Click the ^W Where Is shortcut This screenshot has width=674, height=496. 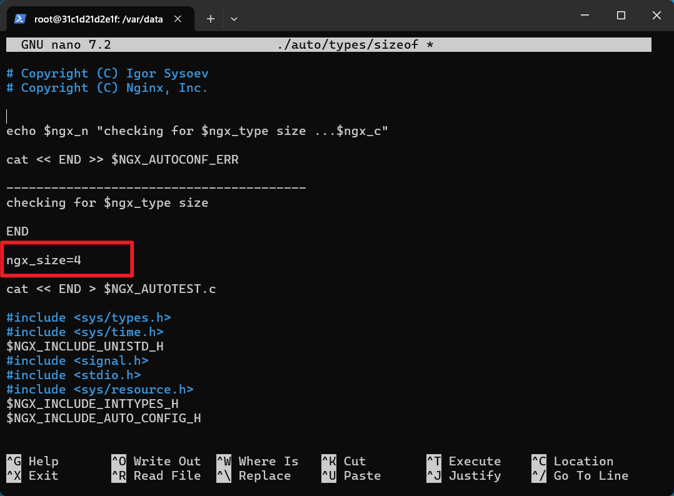[x=258, y=461]
